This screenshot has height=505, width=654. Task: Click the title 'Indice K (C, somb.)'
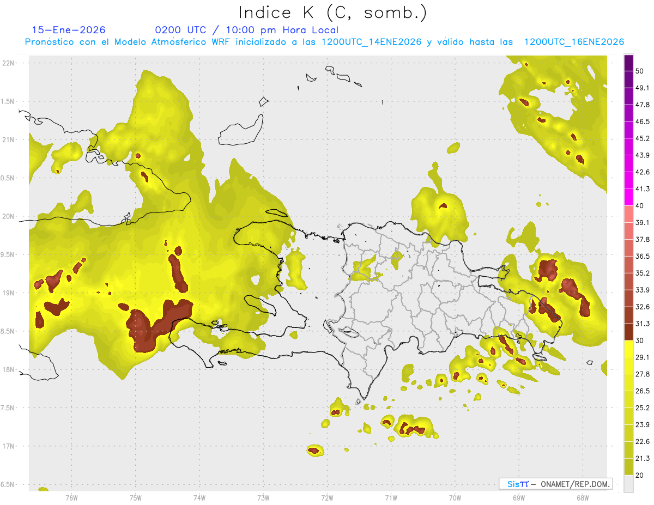[333, 13]
